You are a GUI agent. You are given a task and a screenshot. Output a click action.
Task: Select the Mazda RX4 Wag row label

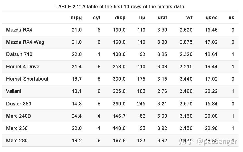25,42
